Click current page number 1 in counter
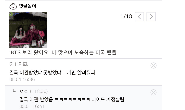 click(122, 17)
